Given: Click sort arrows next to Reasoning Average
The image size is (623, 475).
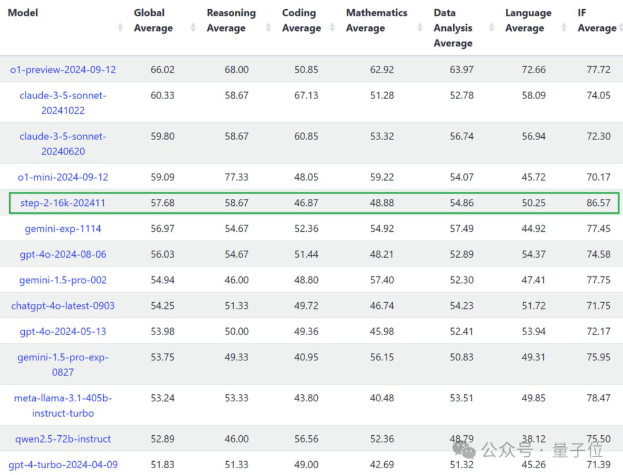Looking at the screenshot, I should click(x=268, y=28).
